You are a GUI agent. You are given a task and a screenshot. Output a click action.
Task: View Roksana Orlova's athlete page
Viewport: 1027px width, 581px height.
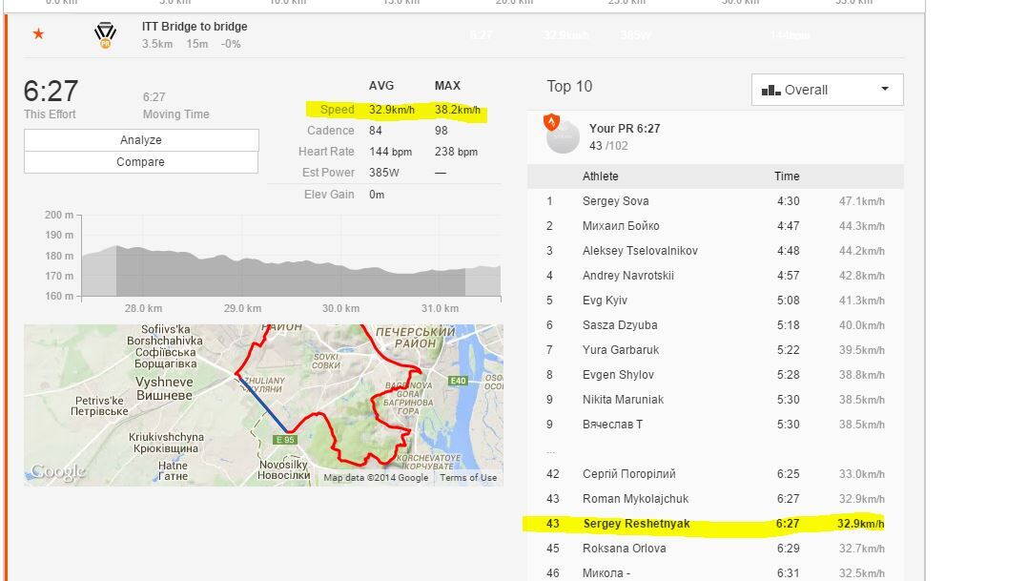[624, 549]
